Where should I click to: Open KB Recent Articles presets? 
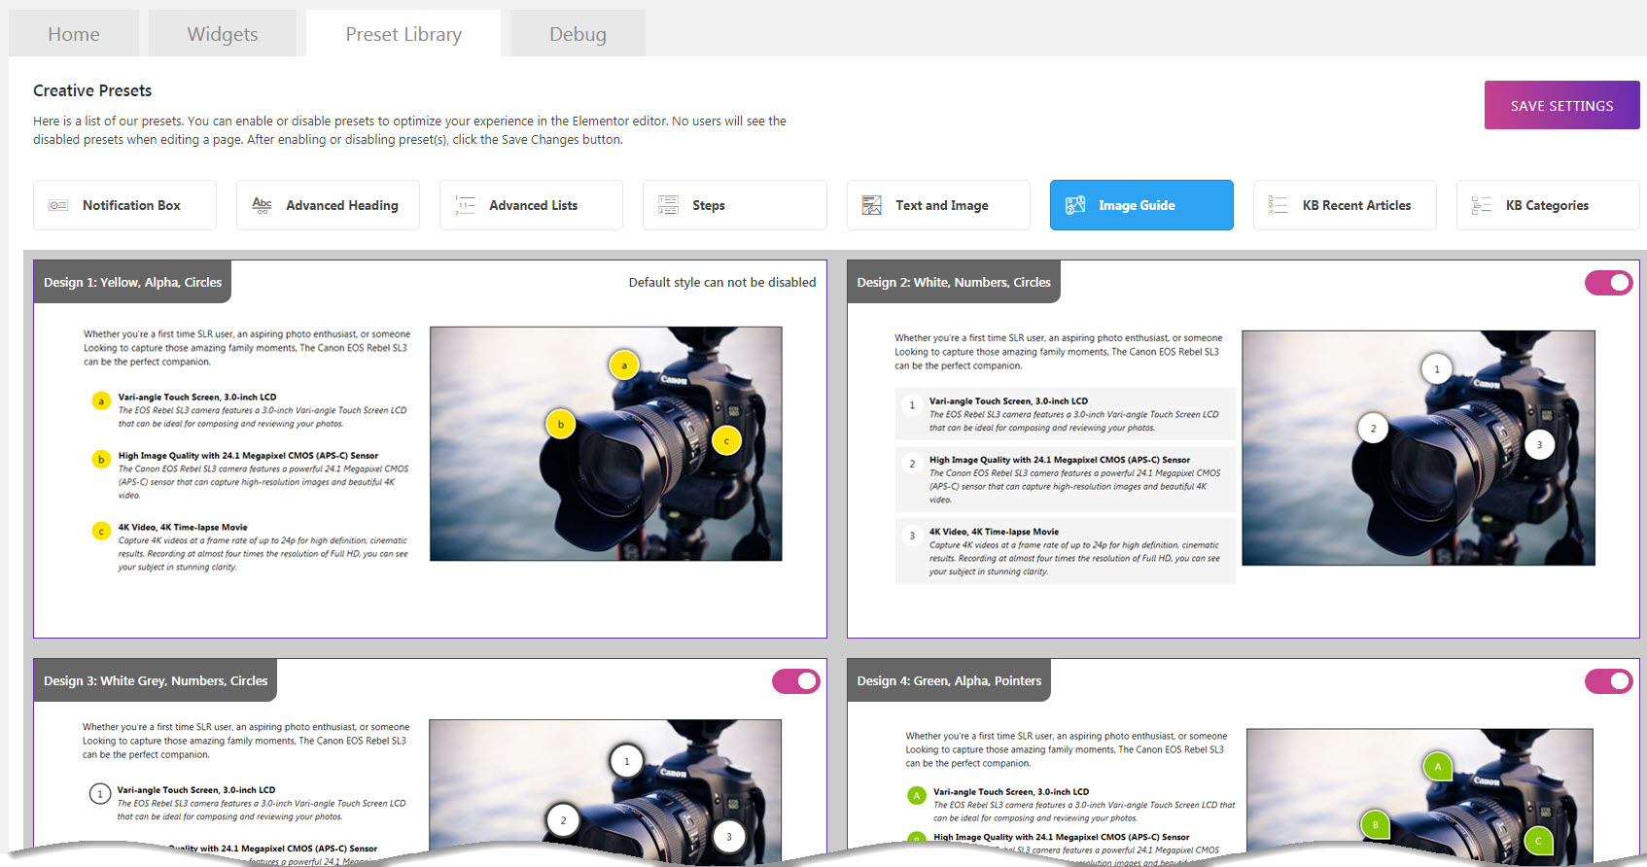click(x=1345, y=205)
